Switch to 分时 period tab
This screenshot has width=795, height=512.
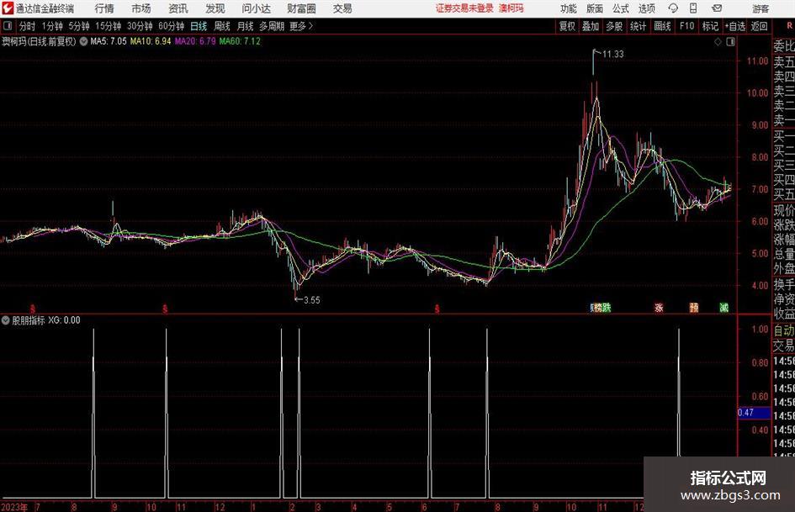(27, 26)
